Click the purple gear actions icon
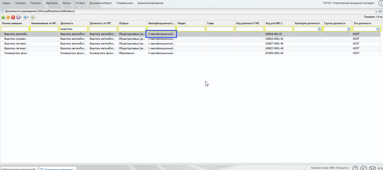The height and width of the screenshot is (170, 383). coord(18,17)
